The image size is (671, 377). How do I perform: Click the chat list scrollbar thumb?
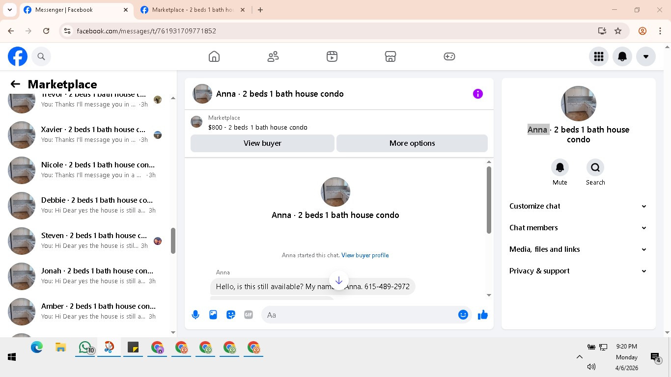(173, 241)
